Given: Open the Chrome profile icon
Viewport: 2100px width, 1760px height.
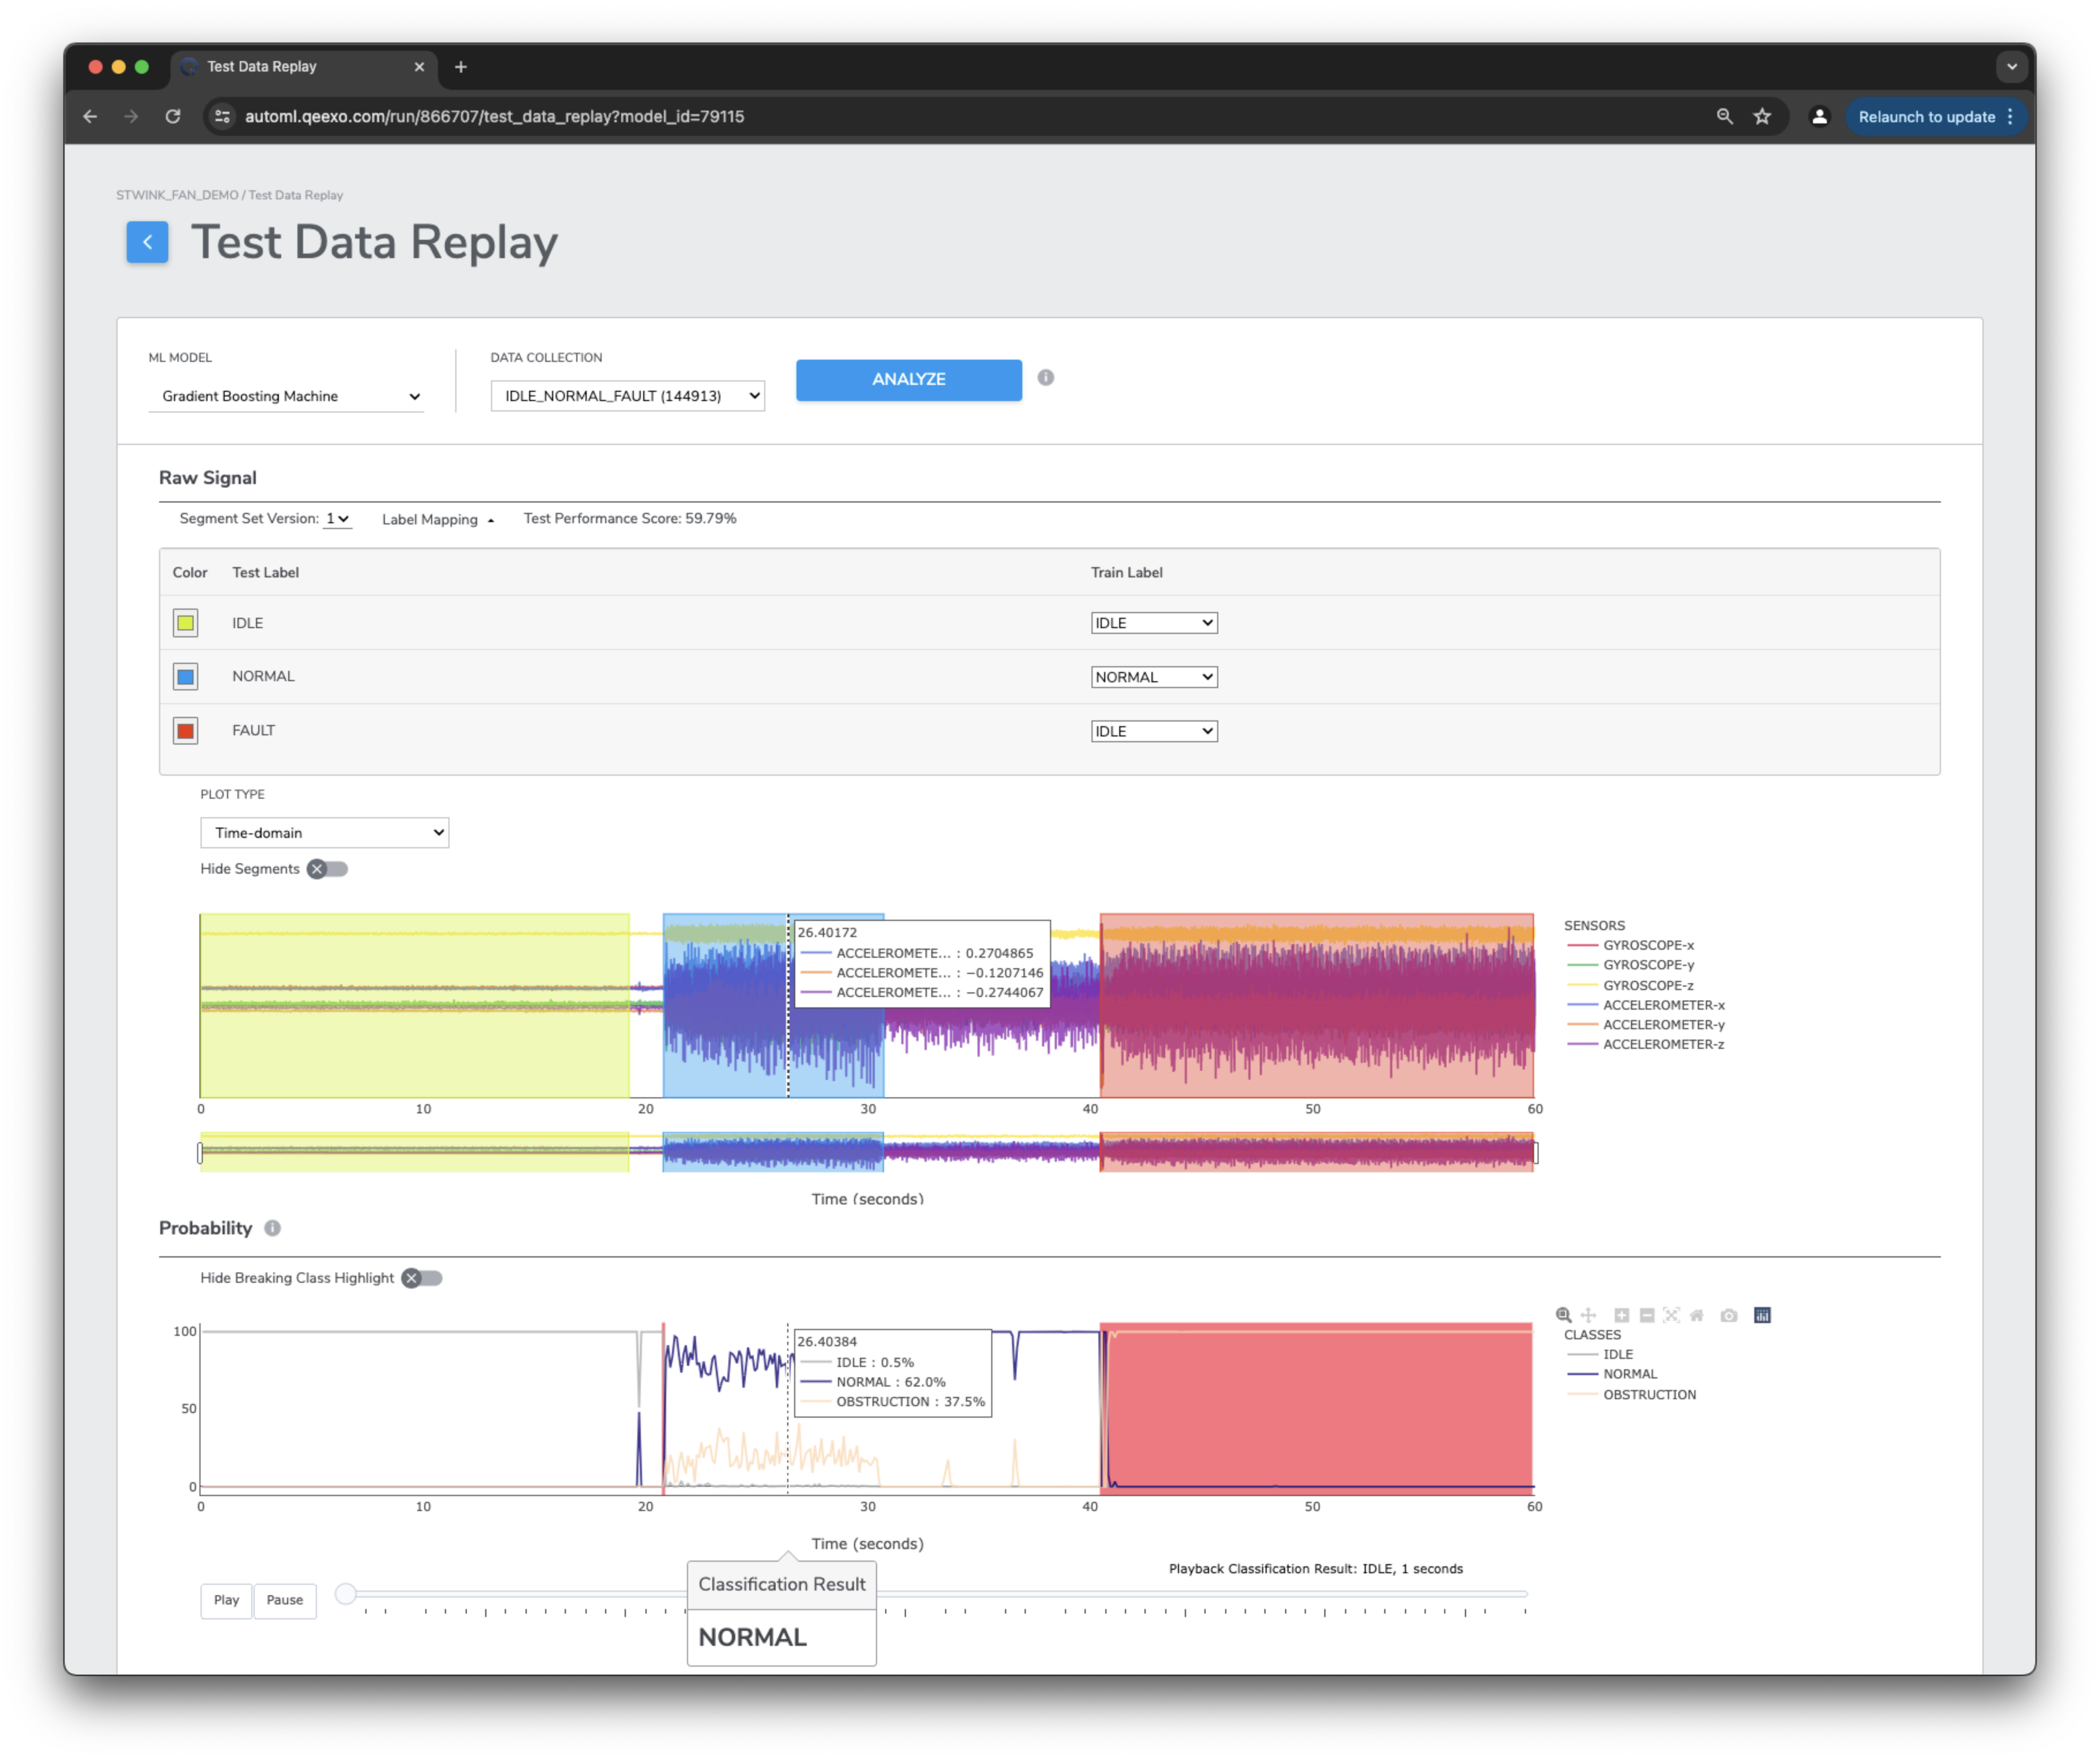Looking at the screenshot, I should 1819,116.
